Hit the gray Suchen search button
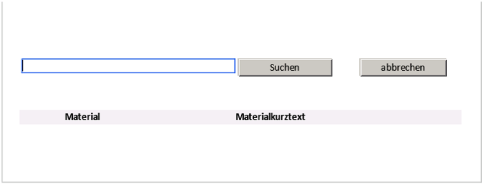Viewport: 485px width, 185px height. 285,67
